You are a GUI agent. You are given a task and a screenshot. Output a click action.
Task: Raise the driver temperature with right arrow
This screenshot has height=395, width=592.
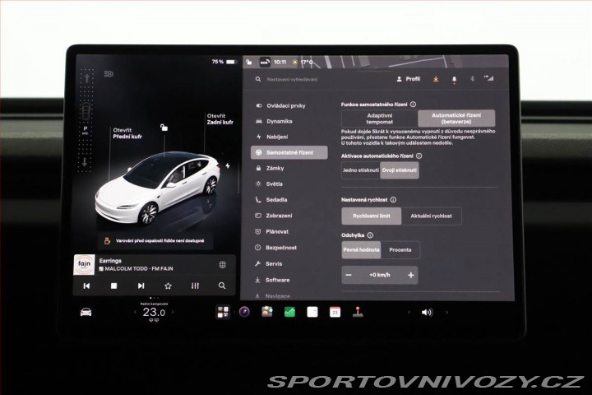tap(173, 312)
